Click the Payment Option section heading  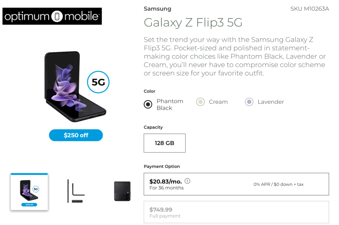(x=161, y=166)
